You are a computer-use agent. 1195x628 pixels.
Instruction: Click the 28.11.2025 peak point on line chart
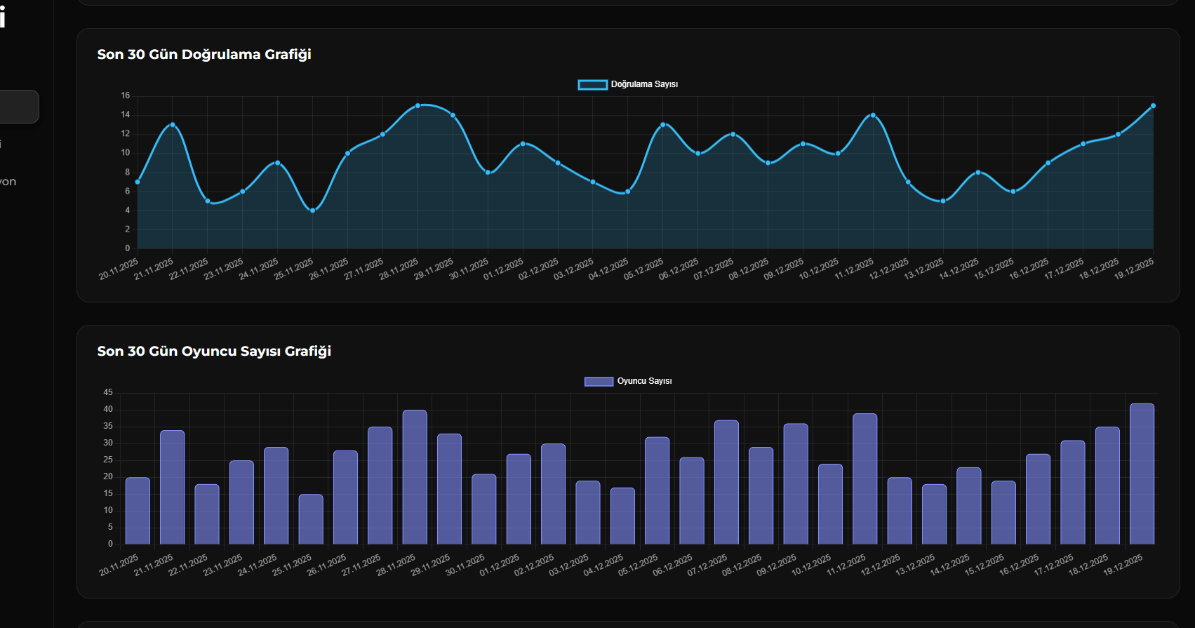point(418,106)
